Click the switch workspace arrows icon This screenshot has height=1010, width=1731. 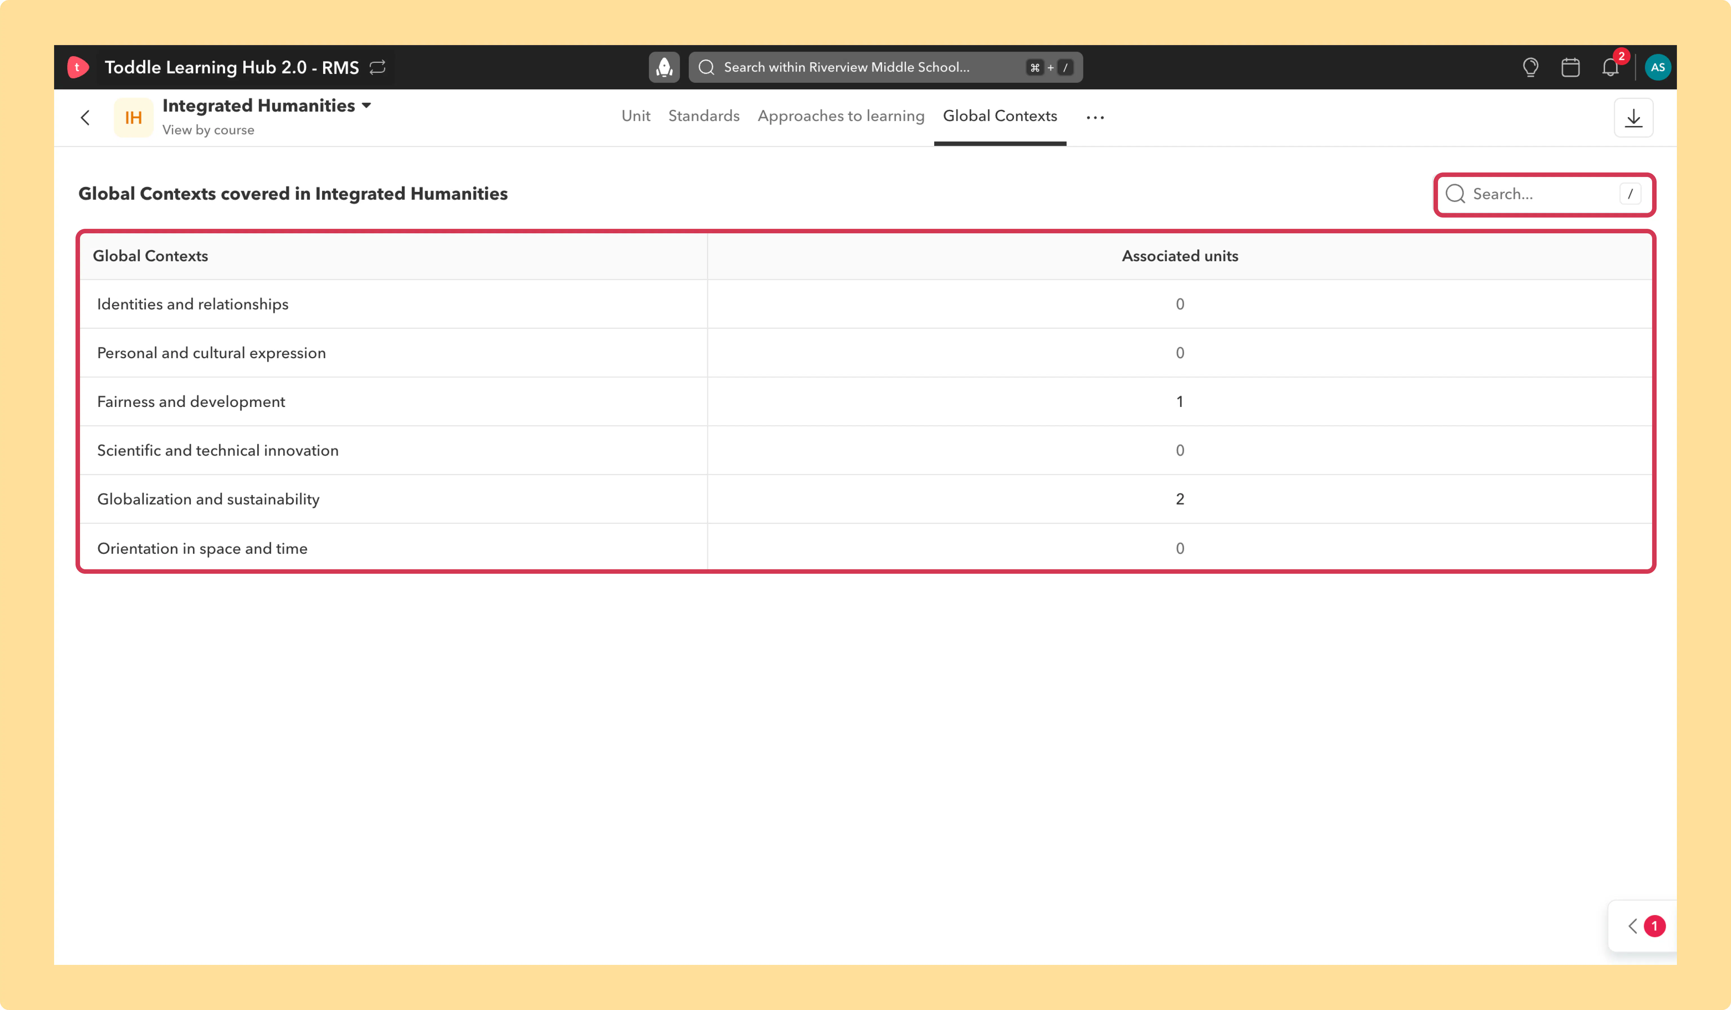pos(378,67)
